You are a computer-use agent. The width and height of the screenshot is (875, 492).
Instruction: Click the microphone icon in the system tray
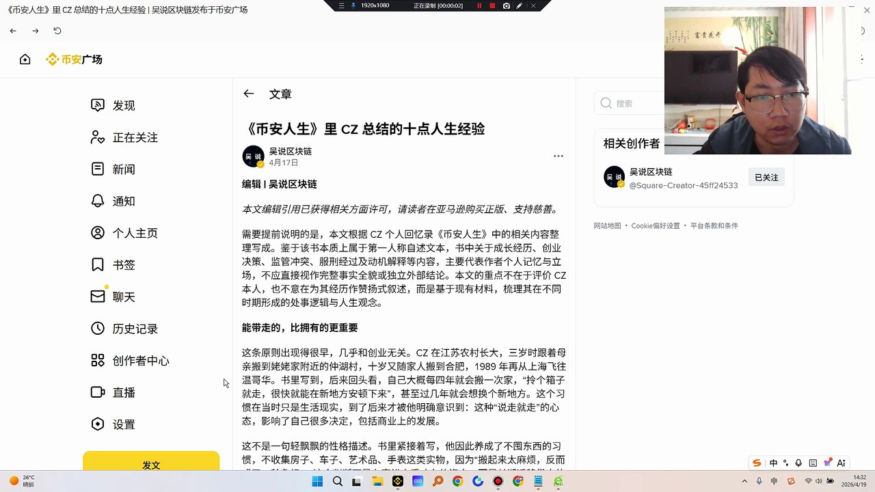759,481
